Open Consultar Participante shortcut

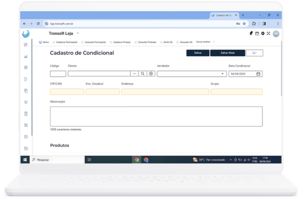click(x=93, y=42)
